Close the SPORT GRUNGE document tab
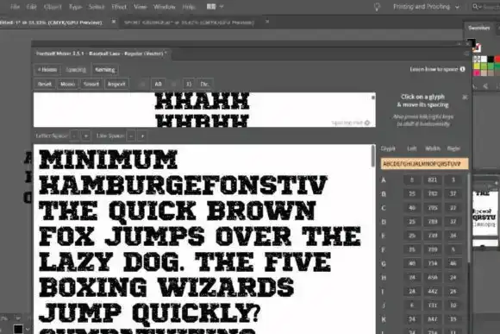Screen dimensions: 500x334 (267, 22)
